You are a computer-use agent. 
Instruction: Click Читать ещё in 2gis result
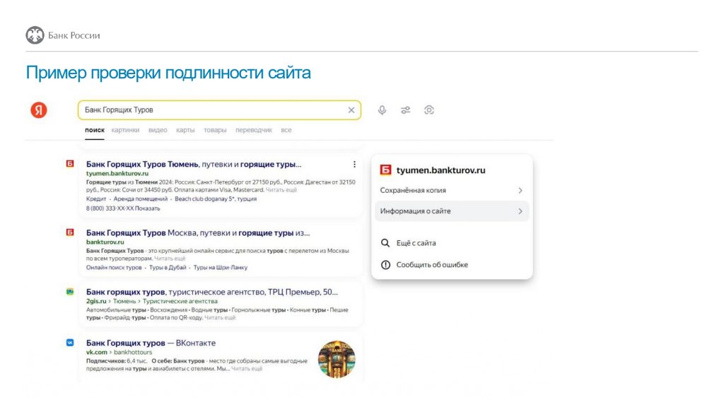220,317
